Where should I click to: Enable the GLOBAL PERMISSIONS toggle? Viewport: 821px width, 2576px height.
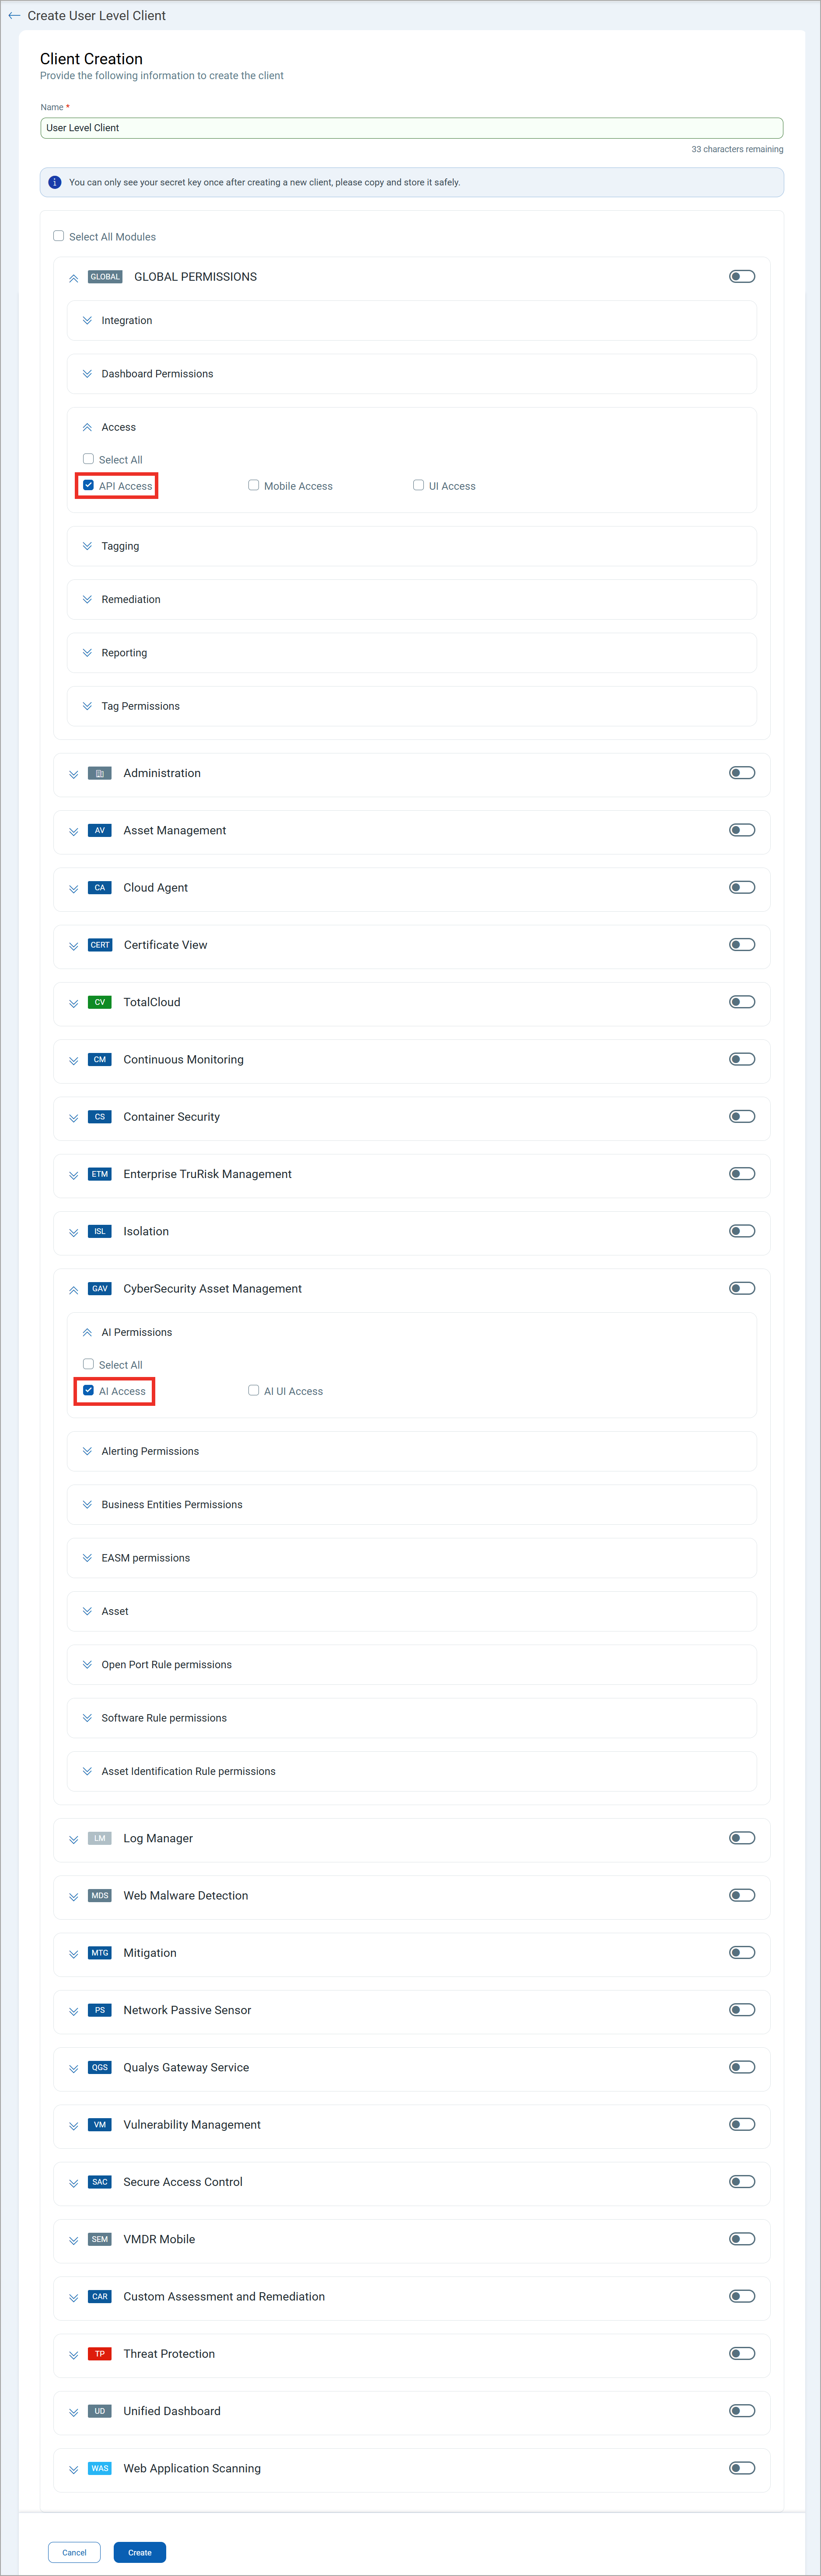tap(742, 276)
